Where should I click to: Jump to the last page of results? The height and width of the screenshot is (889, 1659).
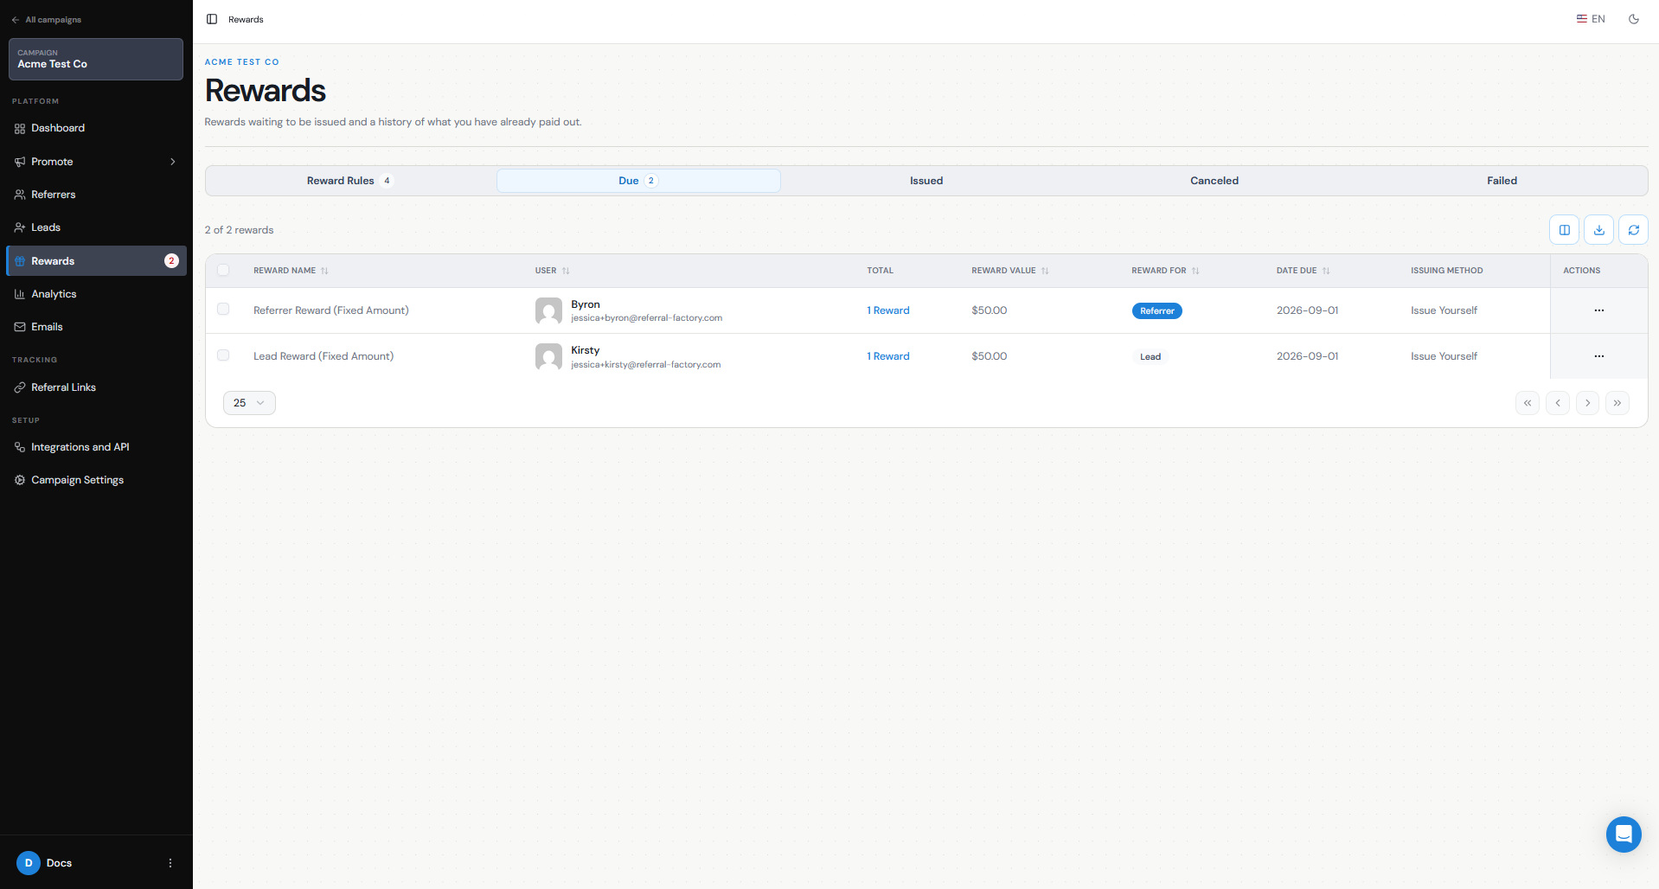click(1617, 403)
